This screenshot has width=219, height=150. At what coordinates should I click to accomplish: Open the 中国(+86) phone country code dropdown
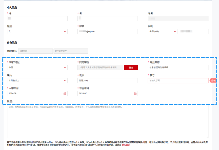click(x=163, y=32)
